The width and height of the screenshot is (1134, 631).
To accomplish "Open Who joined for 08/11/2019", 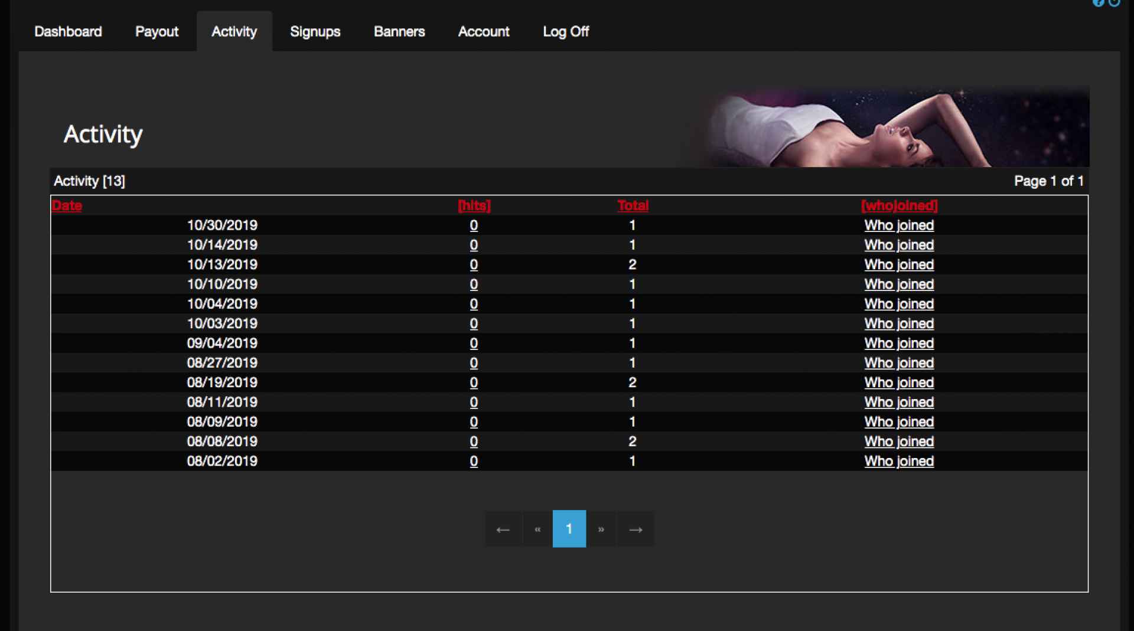I will pyautogui.click(x=899, y=402).
